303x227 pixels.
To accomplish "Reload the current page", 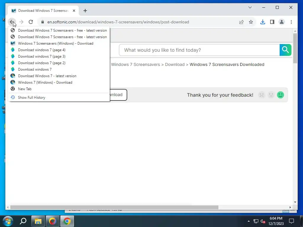I will (31, 22).
